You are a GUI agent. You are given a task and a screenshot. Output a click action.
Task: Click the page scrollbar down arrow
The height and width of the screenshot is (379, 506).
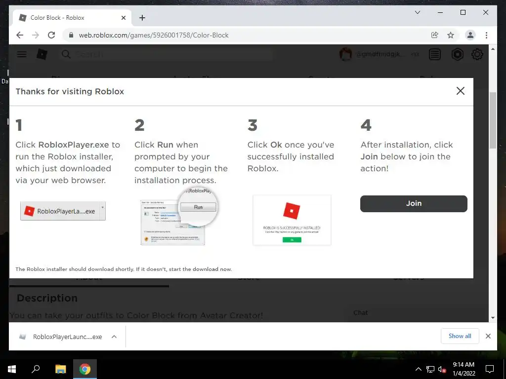[493, 317]
